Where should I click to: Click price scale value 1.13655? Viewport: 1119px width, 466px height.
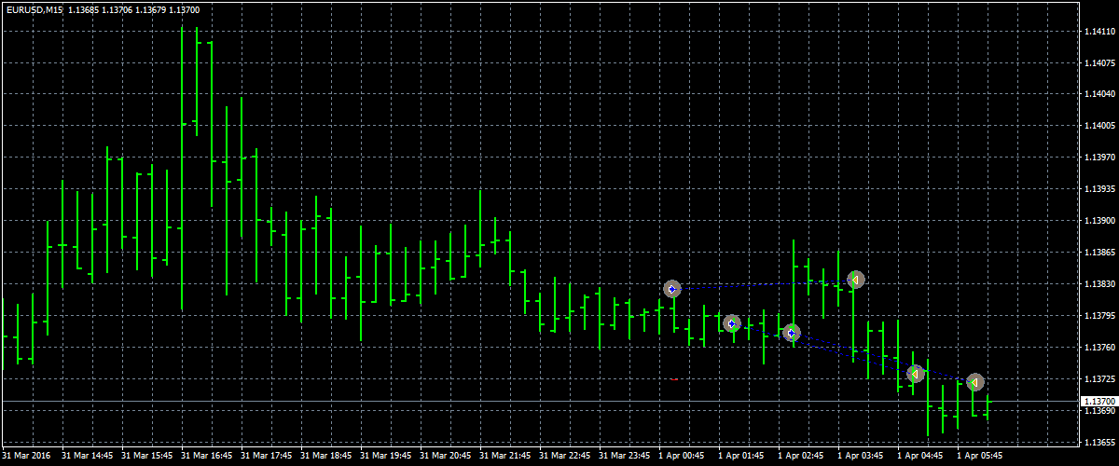[x=1099, y=443]
